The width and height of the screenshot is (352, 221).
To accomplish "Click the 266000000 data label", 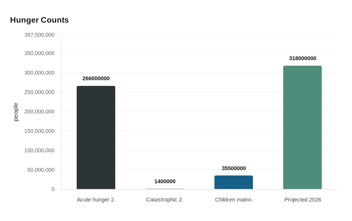I will [96, 79].
